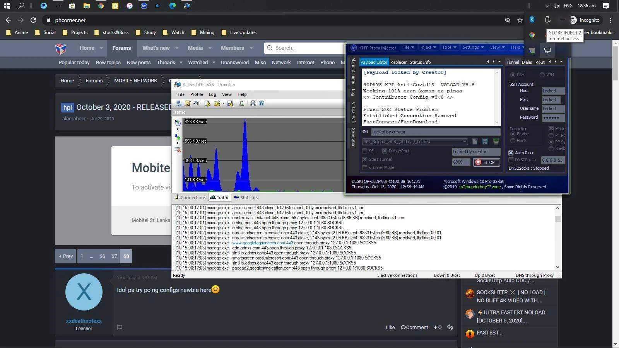
Task: Toggle Proxy:Port checkbox
Action: point(385,151)
